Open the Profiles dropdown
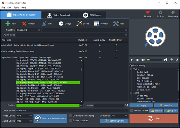The height and width of the screenshot is (128, 180). [x=50, y=105]
